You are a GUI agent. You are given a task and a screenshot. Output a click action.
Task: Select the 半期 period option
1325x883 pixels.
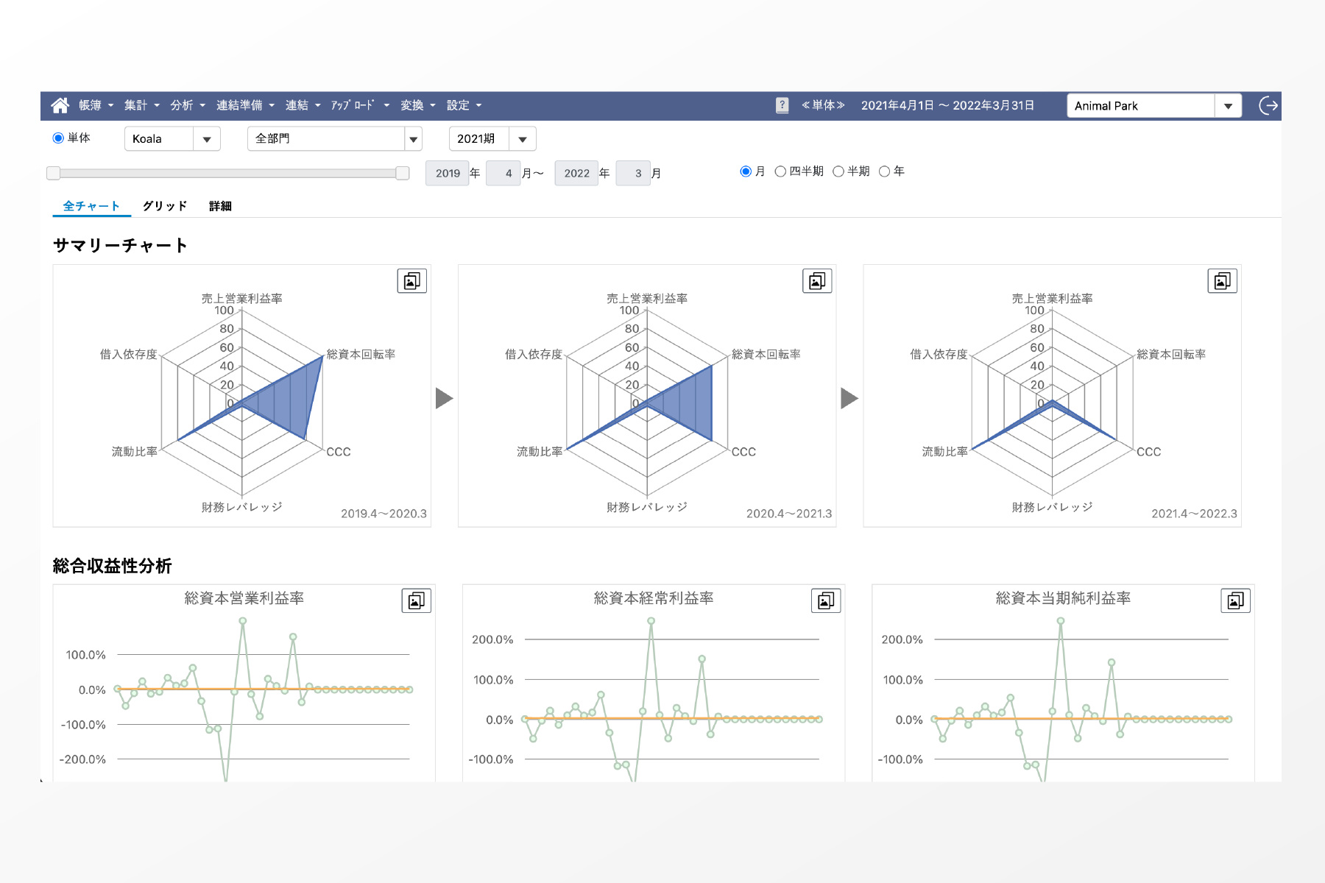(838, 171)
